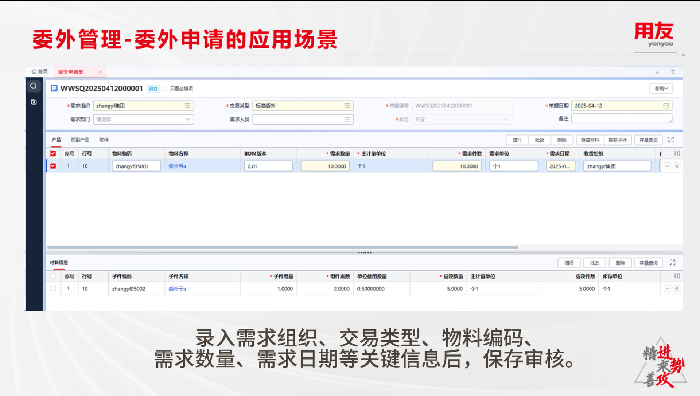
Task: Switch to the 附件 tab
Action: click(104, 140)
